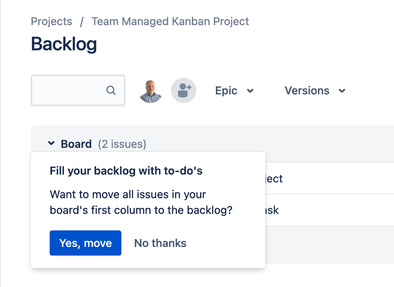Image resolution: width=394 pixels, height=287 pixels.
Task: Go to the Projects breadcrumb
Action: tap(51, 21)
